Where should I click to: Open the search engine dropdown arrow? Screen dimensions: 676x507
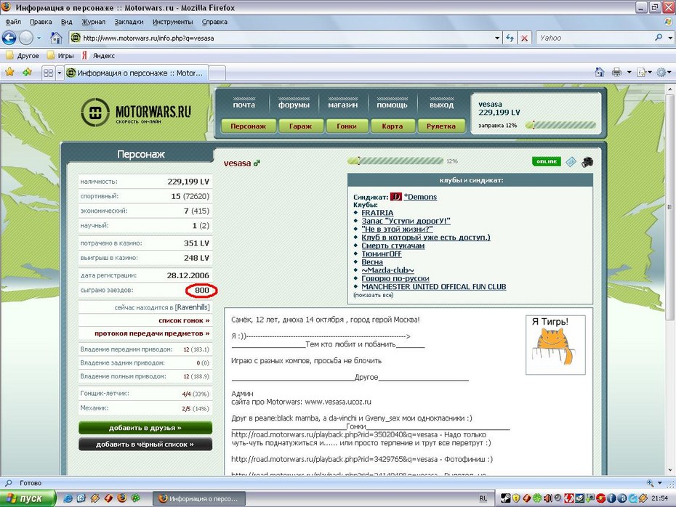tap(669, 38)
